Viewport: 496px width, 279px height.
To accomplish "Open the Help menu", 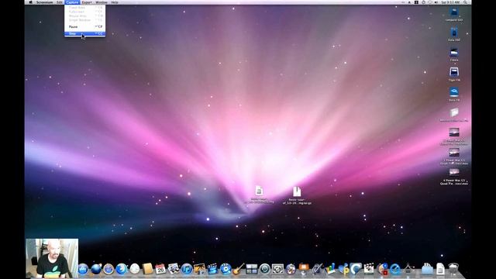I will pos(115,2).
